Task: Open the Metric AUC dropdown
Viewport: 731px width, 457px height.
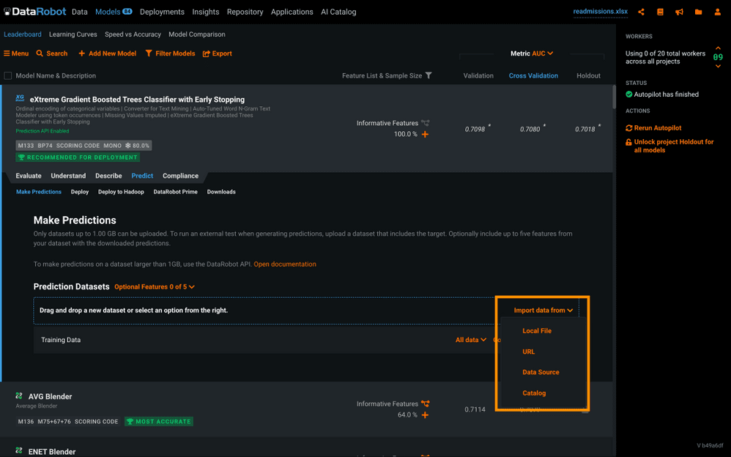Action: coord(532,53)
